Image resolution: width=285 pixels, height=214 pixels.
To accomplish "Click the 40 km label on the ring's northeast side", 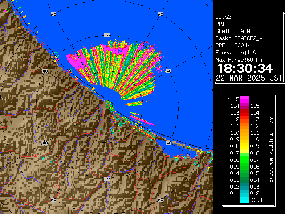I will pyautogui.click(x=169, y=71).
